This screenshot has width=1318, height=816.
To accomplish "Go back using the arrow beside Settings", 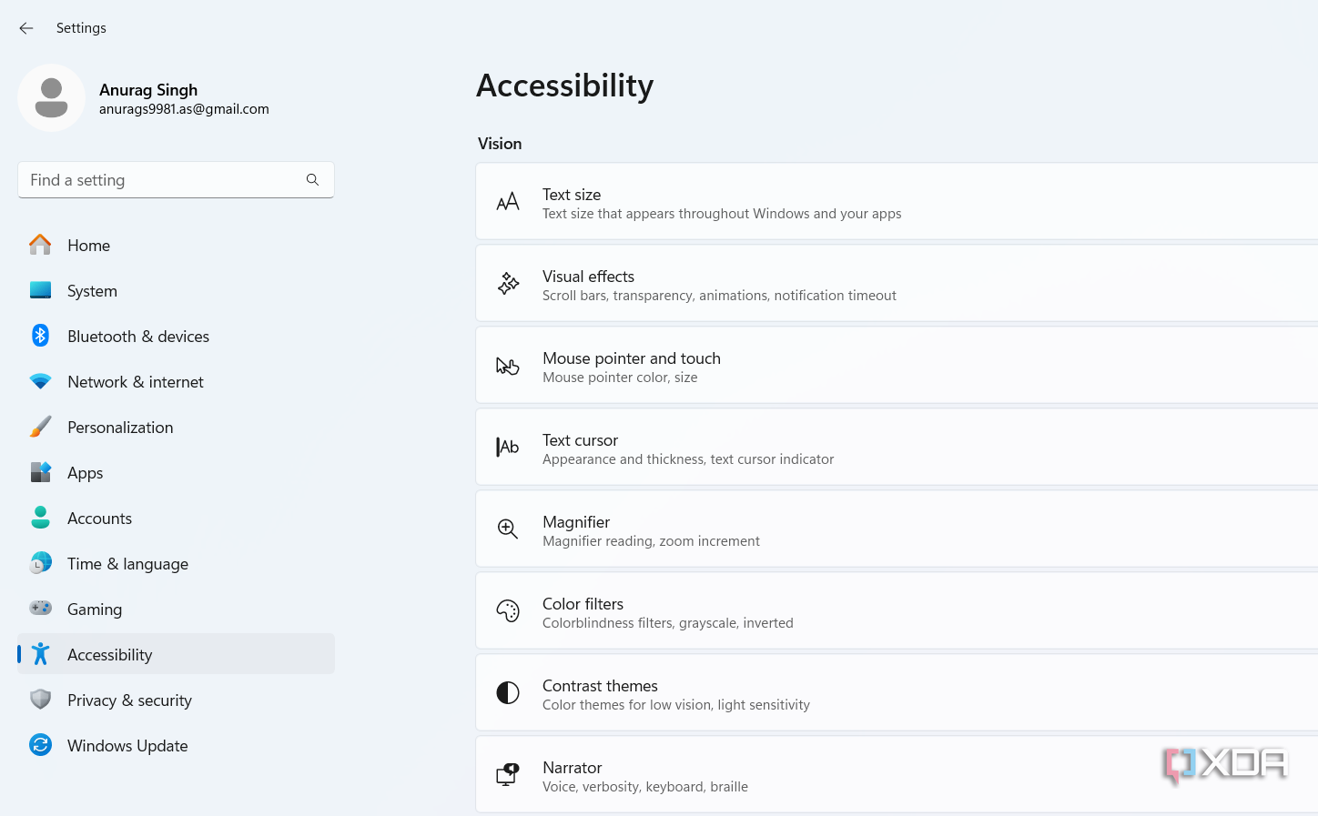I will click(x=26, y=28).
